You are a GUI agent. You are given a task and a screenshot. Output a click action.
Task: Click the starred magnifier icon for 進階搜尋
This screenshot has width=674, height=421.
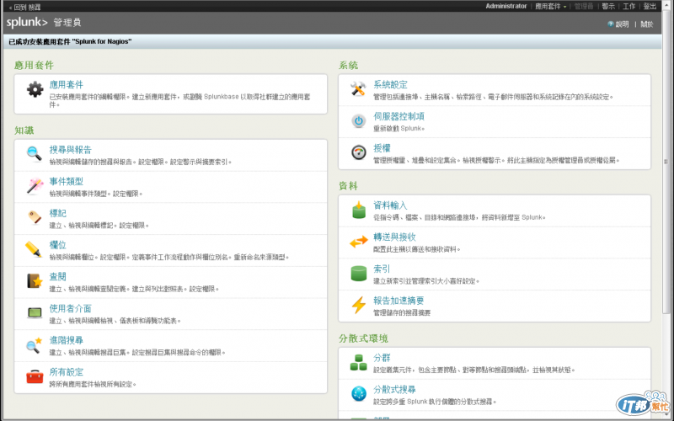pyautogui.click(x=34, y=344)
